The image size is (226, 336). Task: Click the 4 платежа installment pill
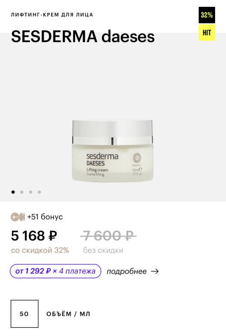pyautogui.click(x=56, y=271)
